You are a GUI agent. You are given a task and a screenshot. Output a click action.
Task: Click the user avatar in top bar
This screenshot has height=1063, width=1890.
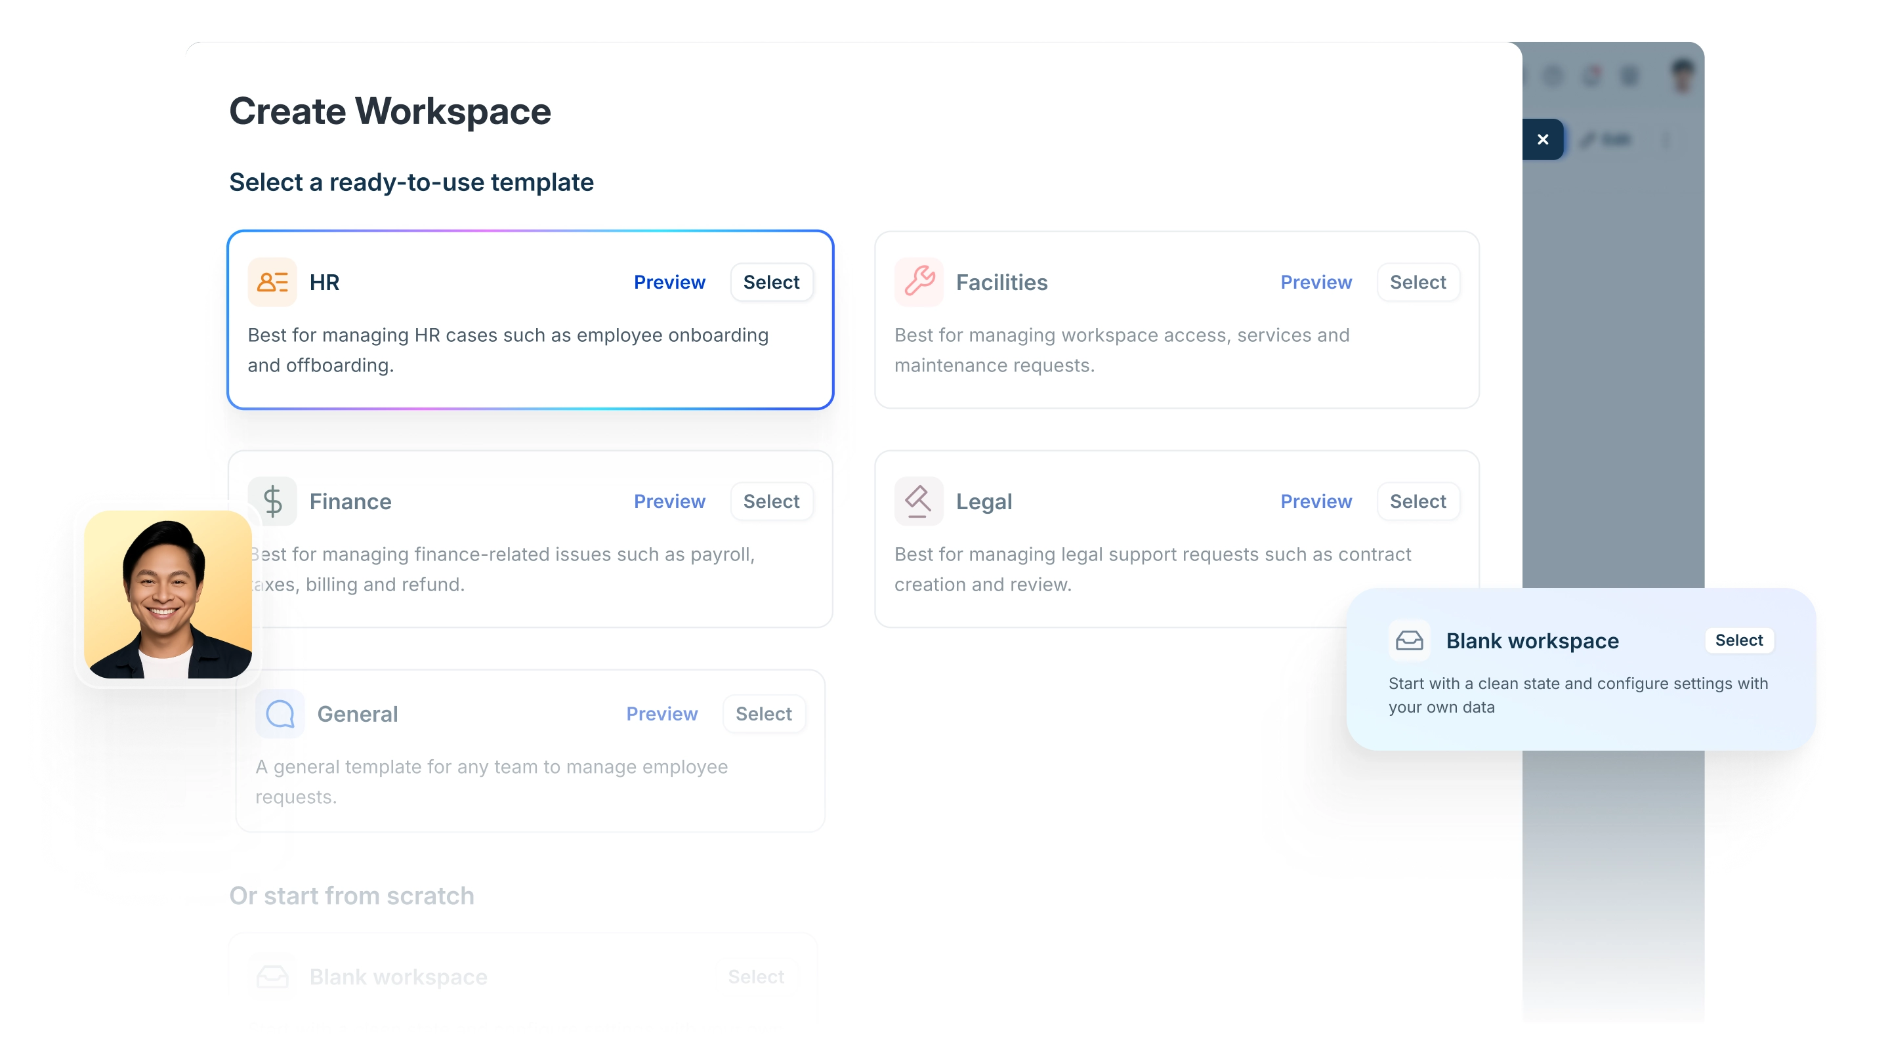1683,75
